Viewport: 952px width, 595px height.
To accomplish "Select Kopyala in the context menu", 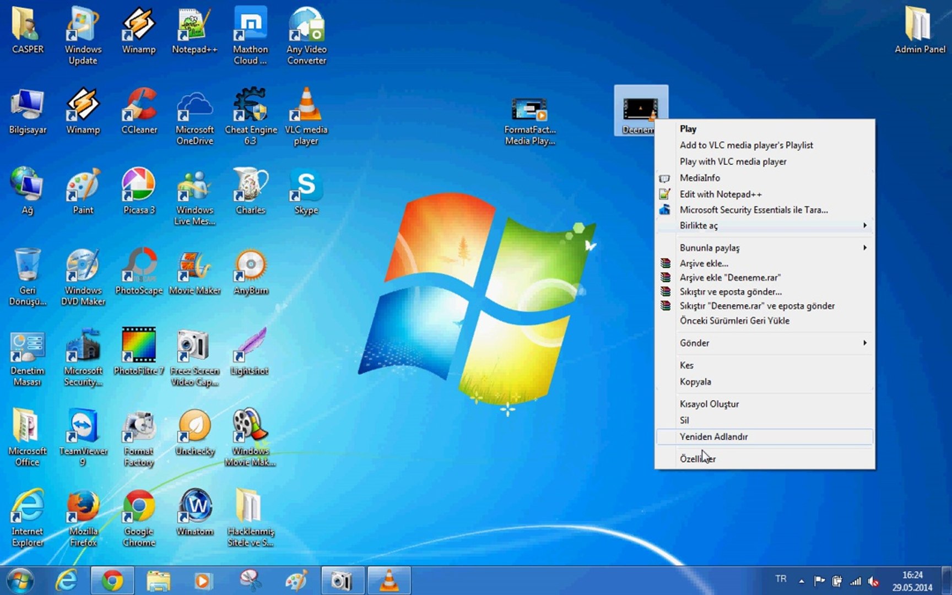I will tap(765, 382).
